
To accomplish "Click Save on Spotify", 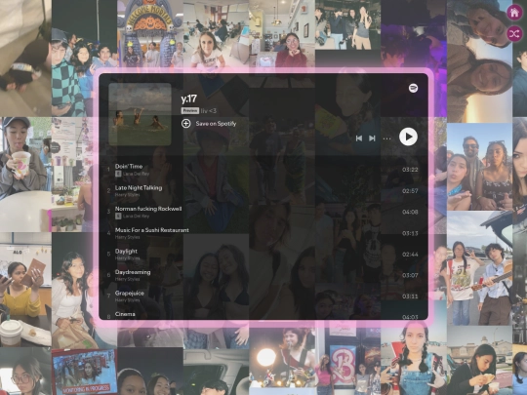I will (x=209, y=124).
